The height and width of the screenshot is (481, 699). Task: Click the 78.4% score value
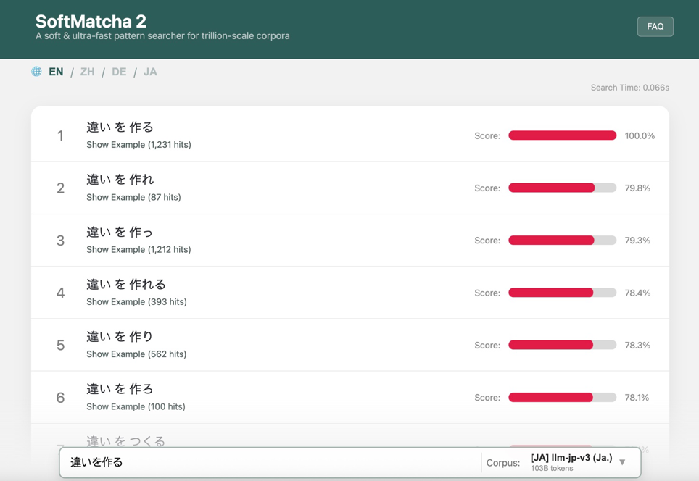click(x=637, y=293)
